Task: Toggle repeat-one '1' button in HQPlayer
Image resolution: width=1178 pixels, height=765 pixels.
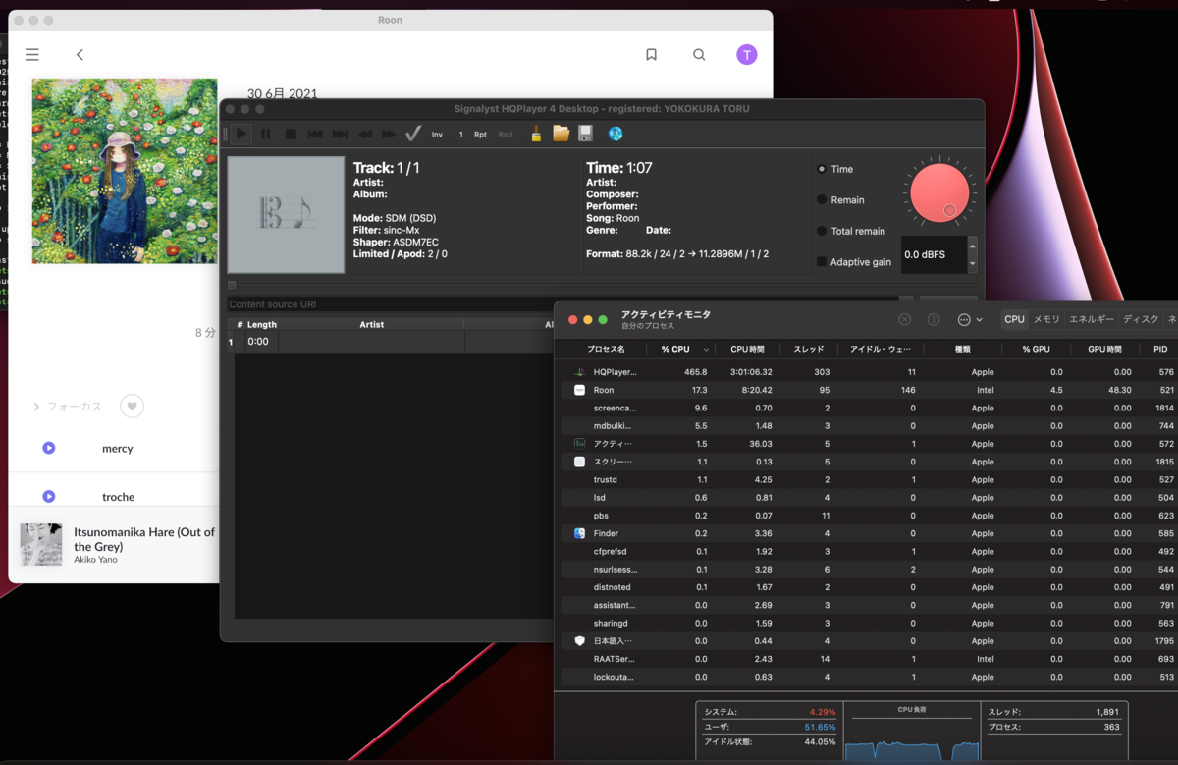Action: coord(460,135)
